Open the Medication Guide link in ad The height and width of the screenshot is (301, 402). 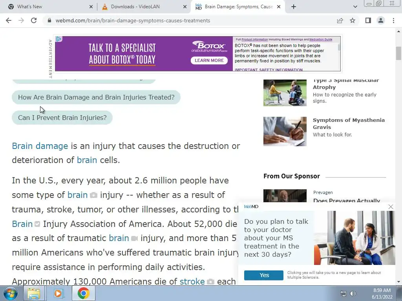pos(321,40)
